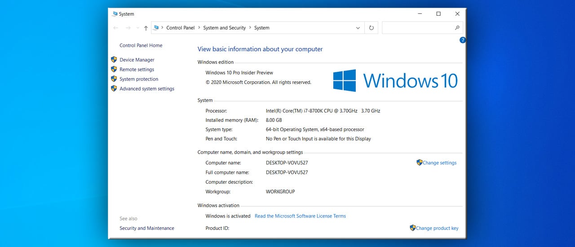Image resolution: width=575 pixels, height=247 pixels.
Task: Click the Back navigation arrow
Action: pyautogui.click(x=115, y=28)
